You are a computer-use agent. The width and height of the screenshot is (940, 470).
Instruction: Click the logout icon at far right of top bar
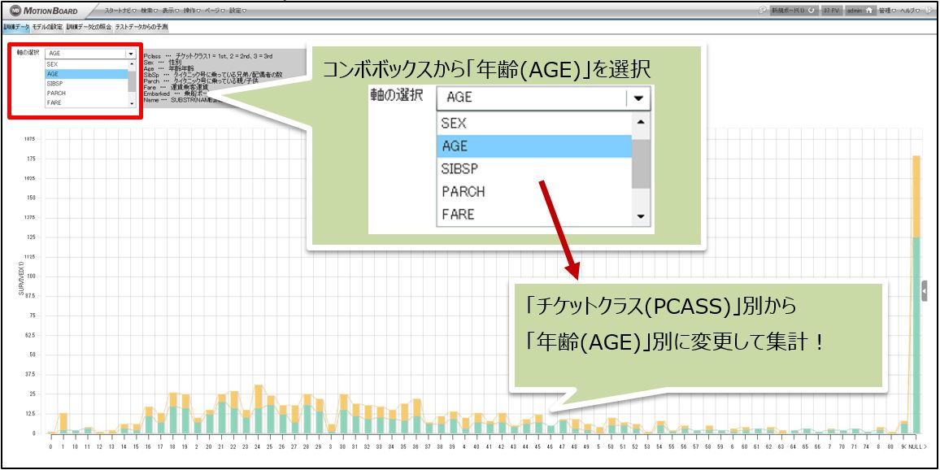(x=929, y=11)
